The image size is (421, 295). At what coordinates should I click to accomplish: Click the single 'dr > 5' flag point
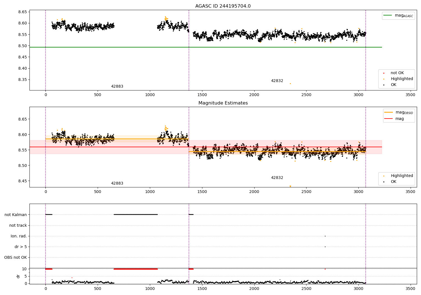(325, 247)
